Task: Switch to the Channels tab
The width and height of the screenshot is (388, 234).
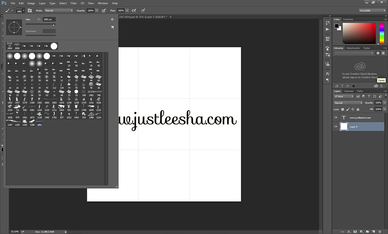Action: [x=348, y=91]
